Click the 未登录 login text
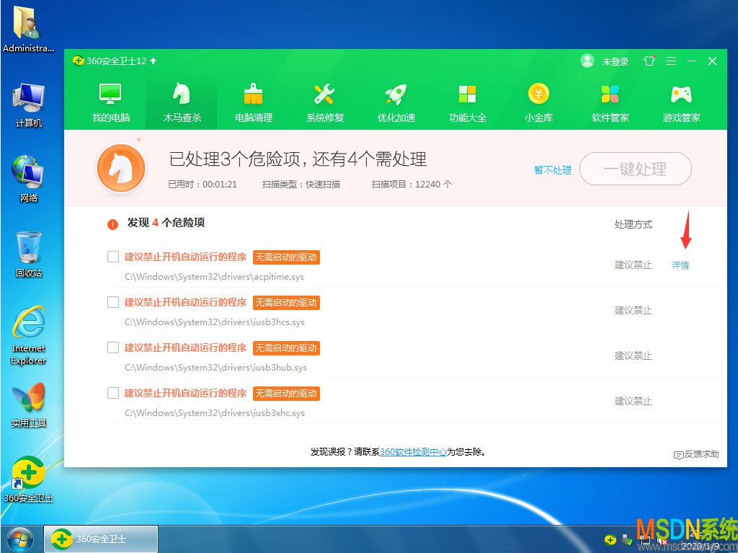Viewport: 738px width, 553px height. 615,62
